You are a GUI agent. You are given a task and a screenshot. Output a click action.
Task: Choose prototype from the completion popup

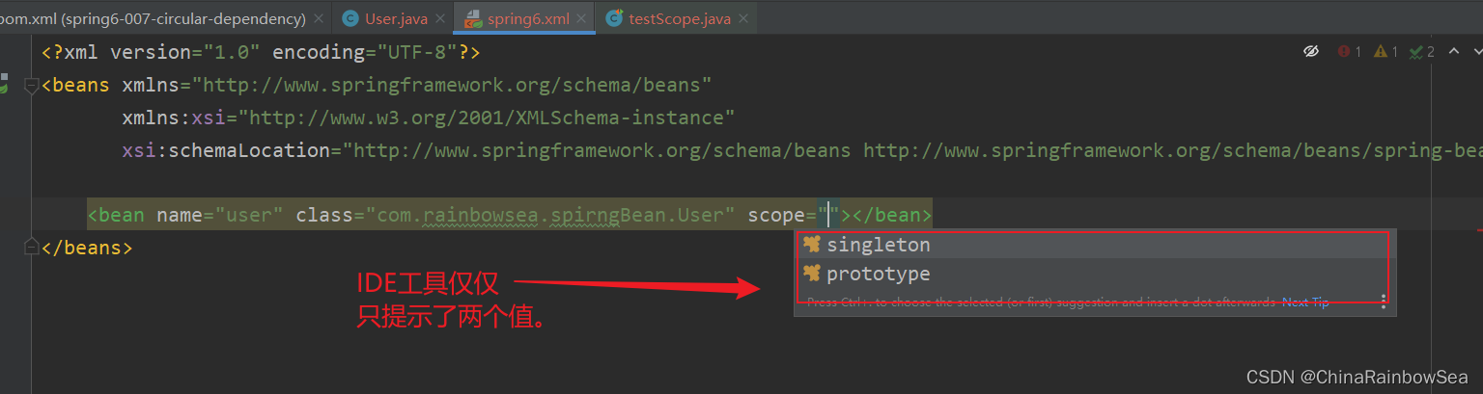click(1094, 274)
